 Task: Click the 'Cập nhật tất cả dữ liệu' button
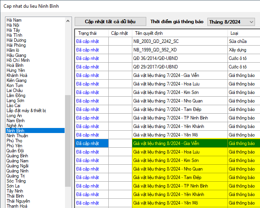tap(110, 22)
